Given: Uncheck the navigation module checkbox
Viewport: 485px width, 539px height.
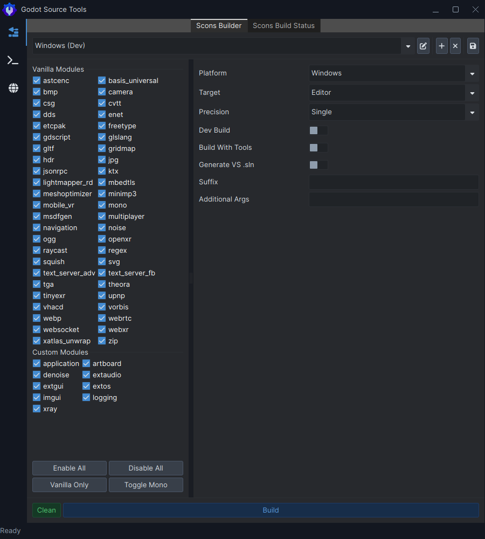Looking at the screenshot, I should coord(37,227).
